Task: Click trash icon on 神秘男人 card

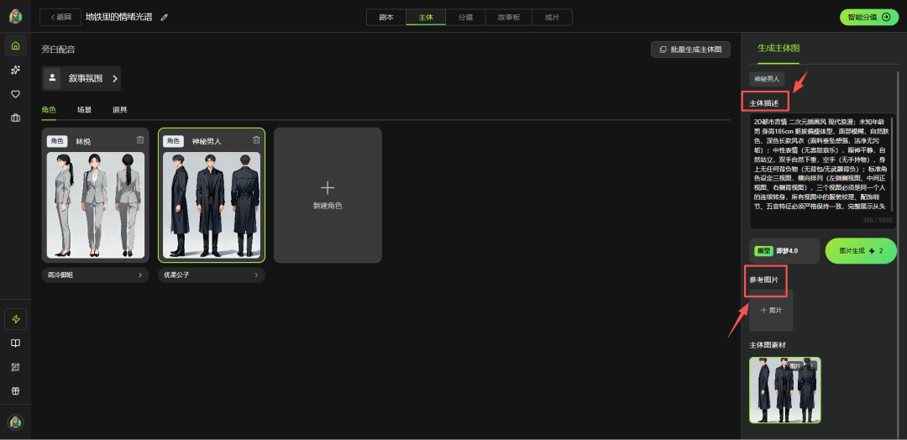Action: 256,140
